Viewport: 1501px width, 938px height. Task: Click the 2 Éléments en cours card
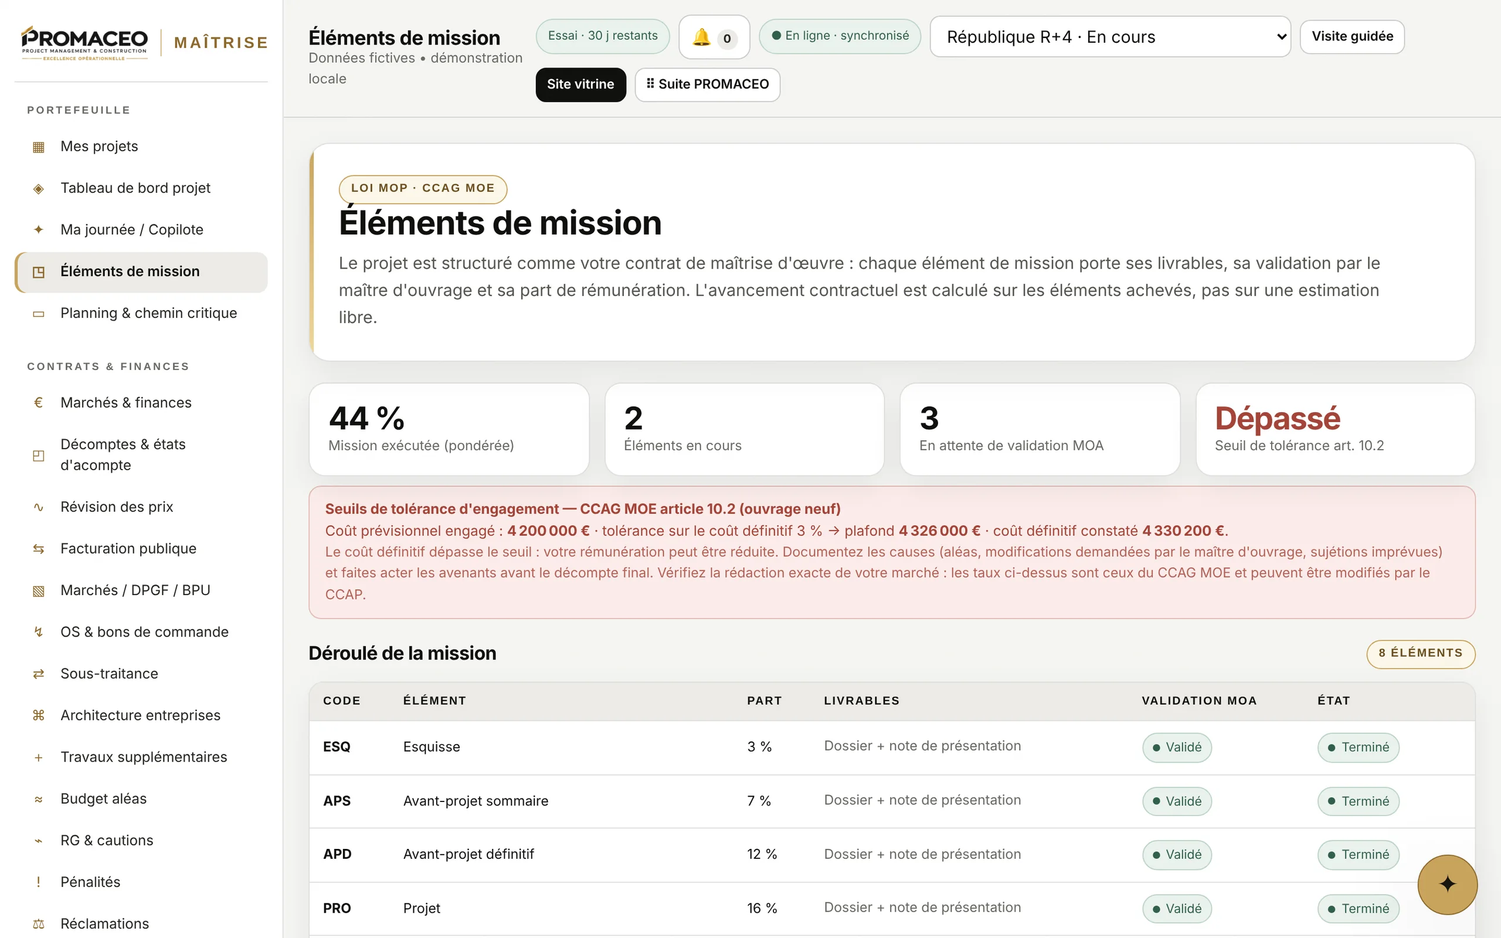click(x=744, y=429)
